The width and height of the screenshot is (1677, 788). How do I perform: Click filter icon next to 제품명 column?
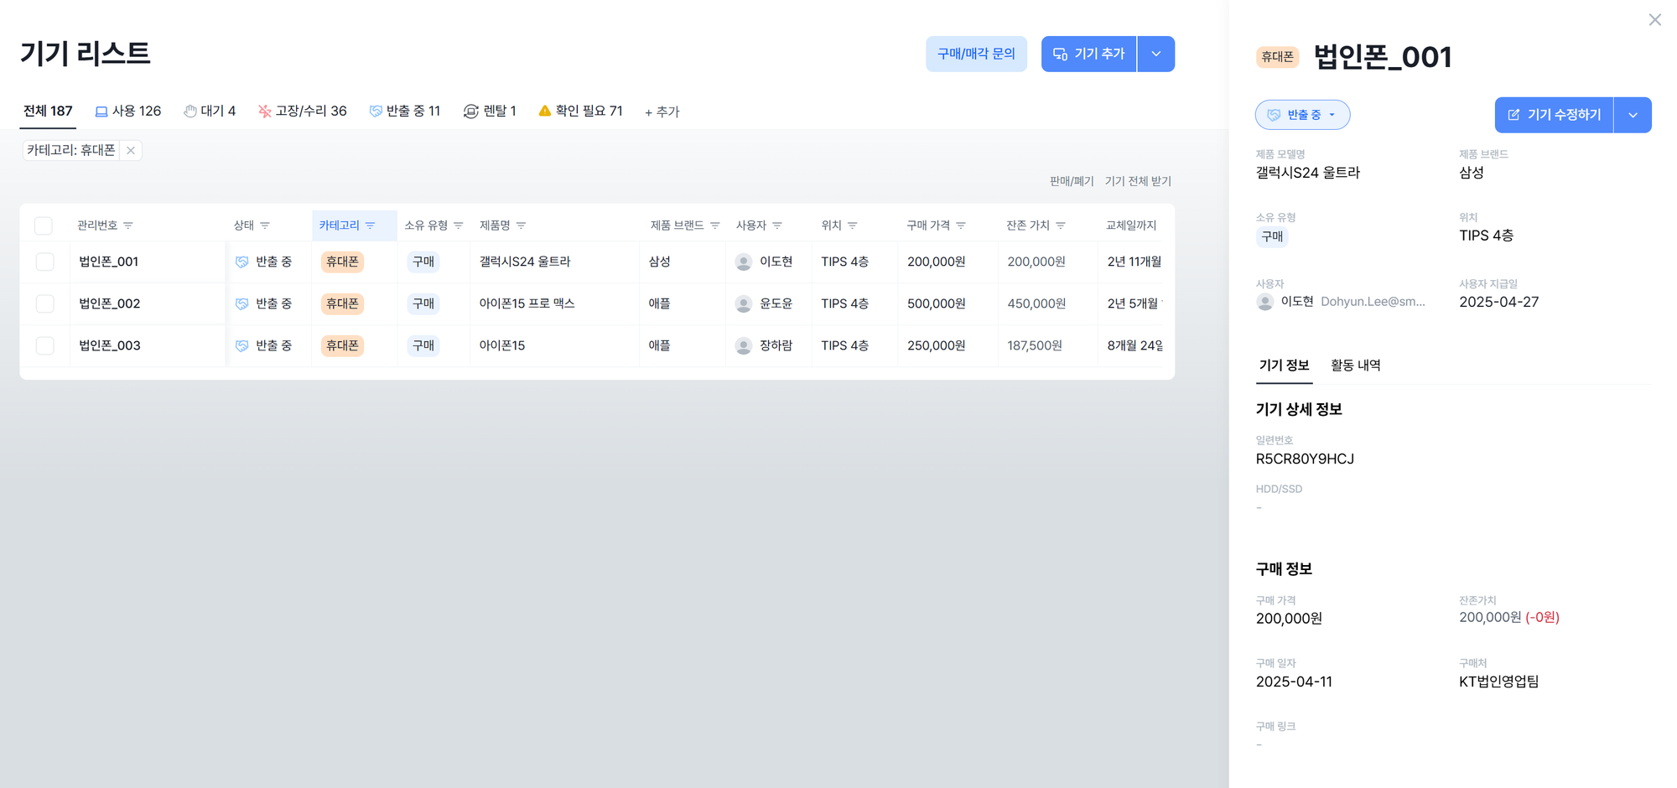click(522, 226)
